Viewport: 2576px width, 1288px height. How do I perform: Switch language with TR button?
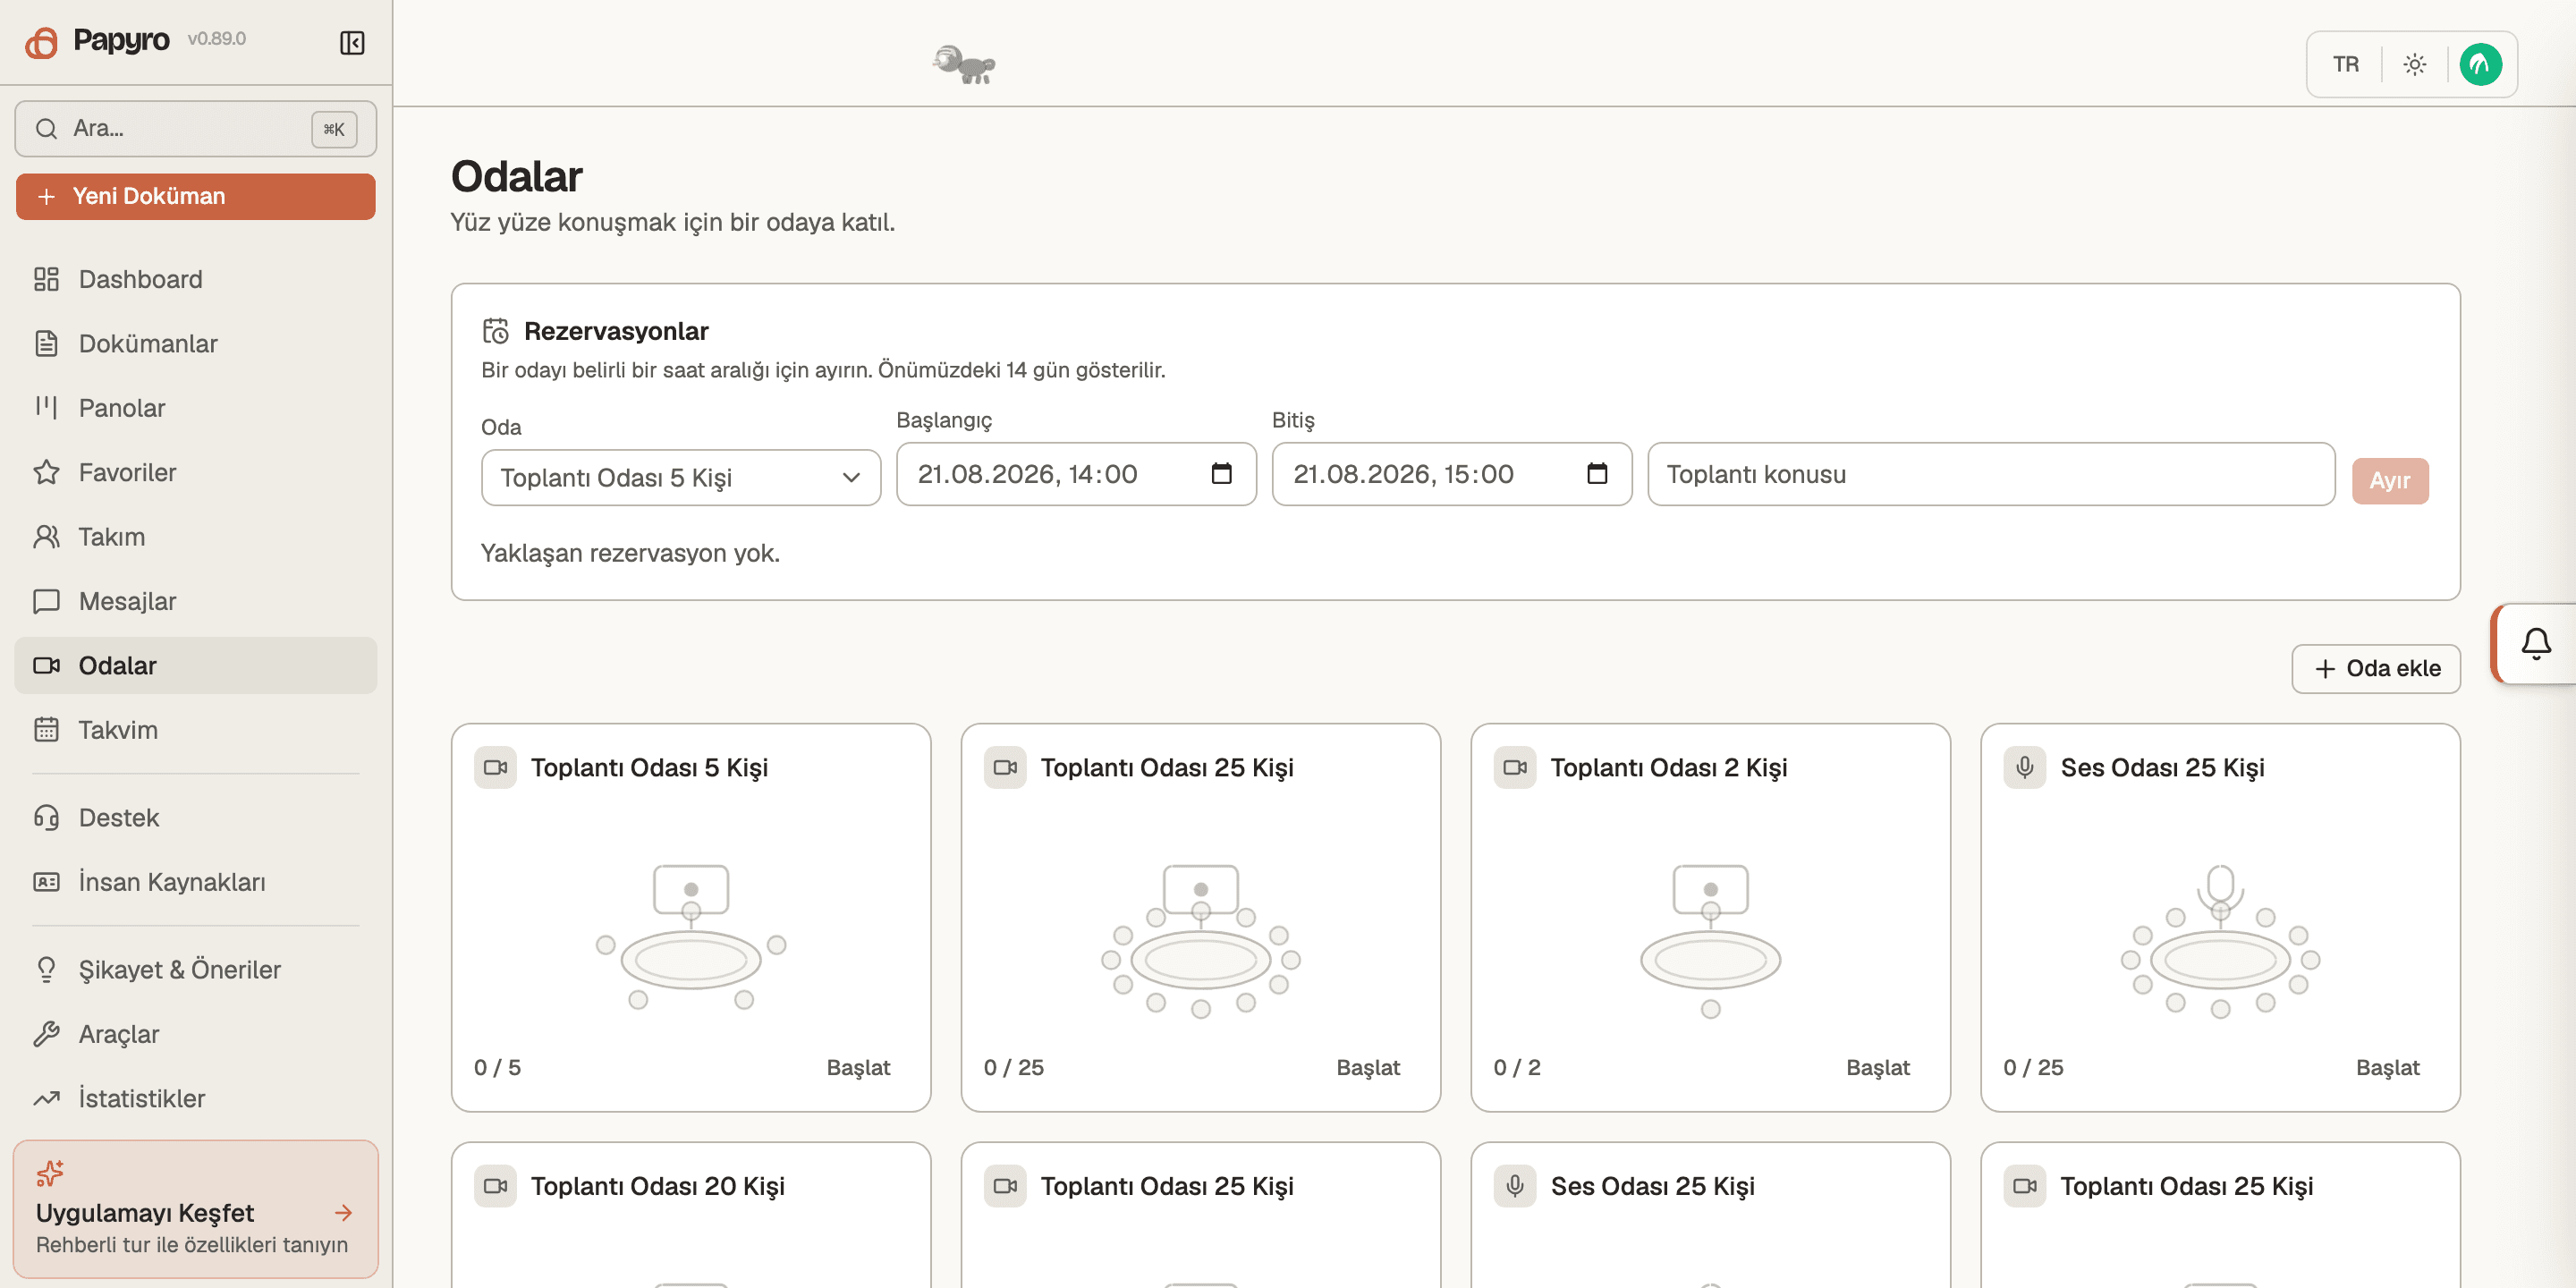pyautogui.click(x=2345, y=65)
